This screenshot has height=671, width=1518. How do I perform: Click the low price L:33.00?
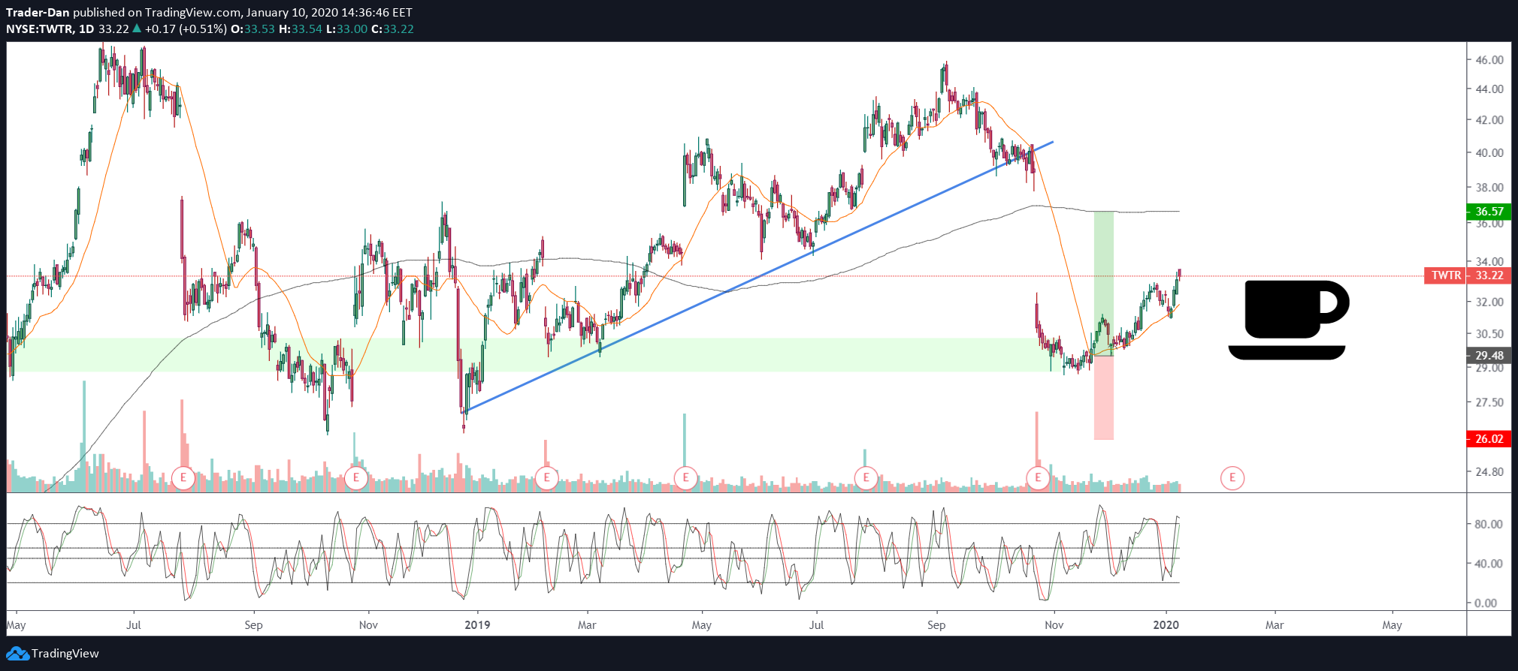tap(346, 29)
